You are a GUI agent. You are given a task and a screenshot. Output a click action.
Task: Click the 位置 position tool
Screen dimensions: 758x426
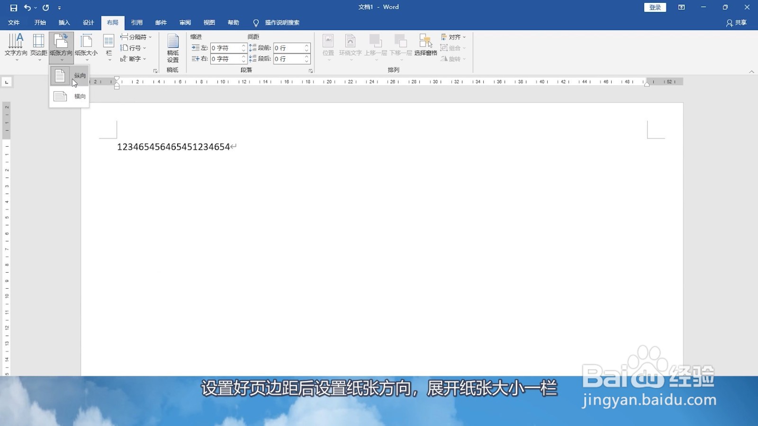tap(328, 47)
